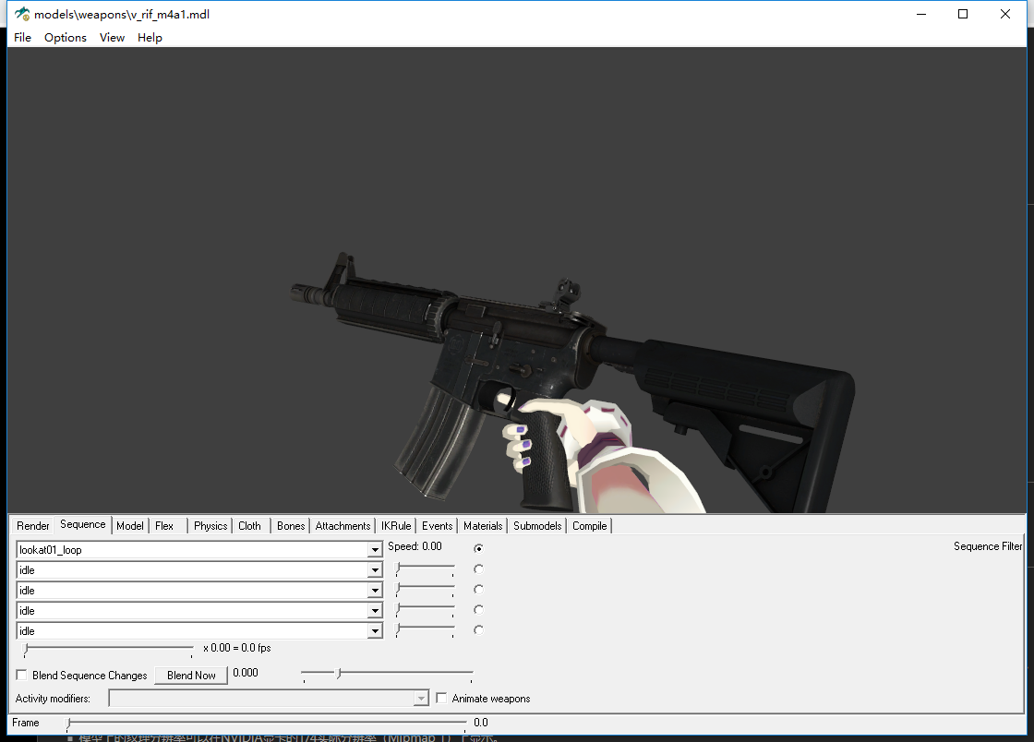The image size is (1034, 742).
Task: Expand the first idle layer dropdown arrow
Action: (x=375, y=570)
